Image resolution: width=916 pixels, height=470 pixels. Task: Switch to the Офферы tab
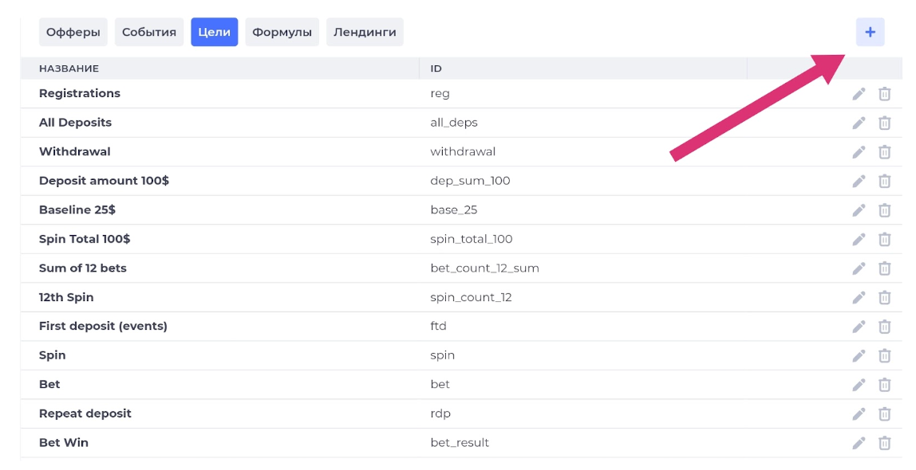(x=73, y=32)
